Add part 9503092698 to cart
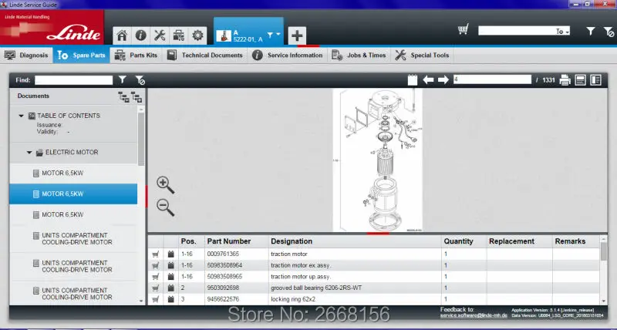Screen dimensions: 617x330 pyautogui.click(x=156, y=288)
